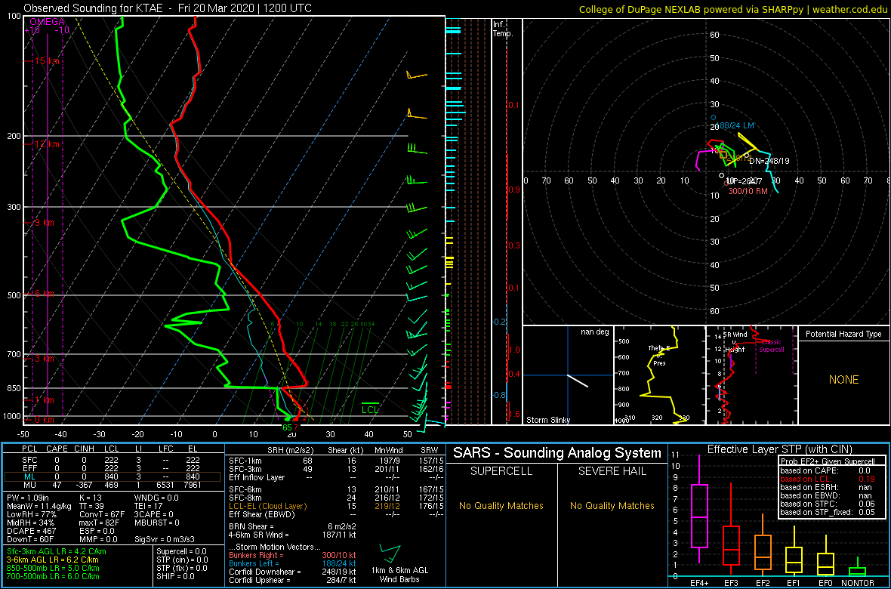Viewport: 891px width, 589px height.
Task: Click the 850-500mb LR = 5.0 C/km line
Action: [x=53, y=568]
